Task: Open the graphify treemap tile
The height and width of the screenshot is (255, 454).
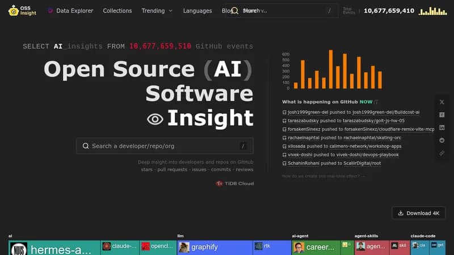Action: (x=215, y=247)
